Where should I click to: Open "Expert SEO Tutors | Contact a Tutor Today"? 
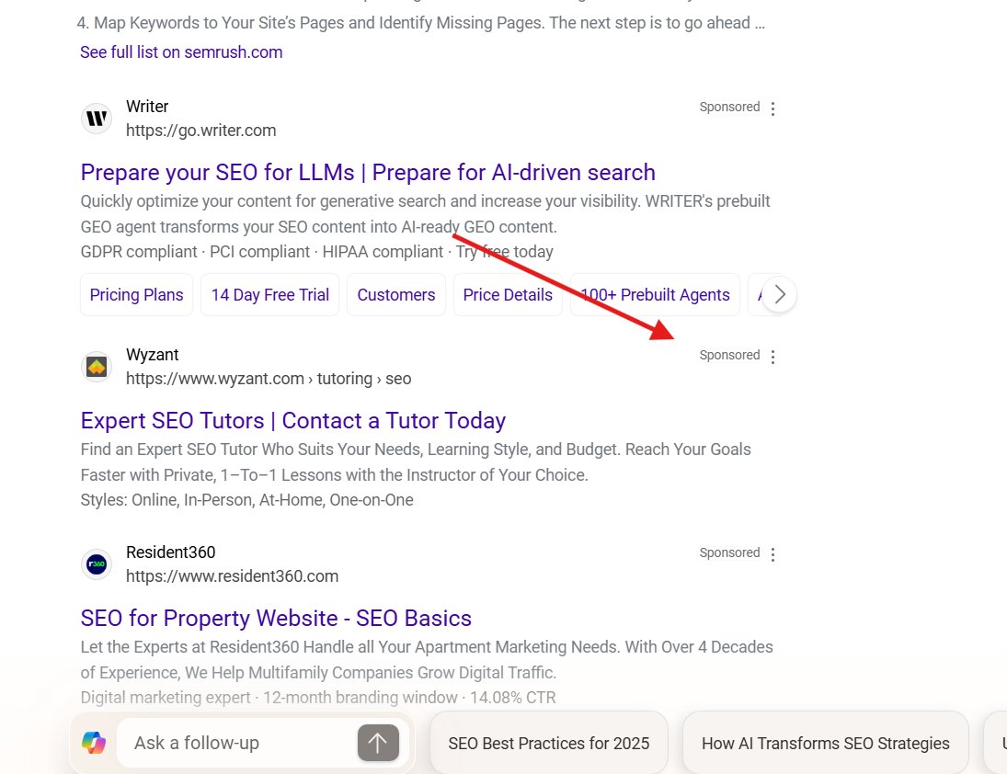click(292, 420)
